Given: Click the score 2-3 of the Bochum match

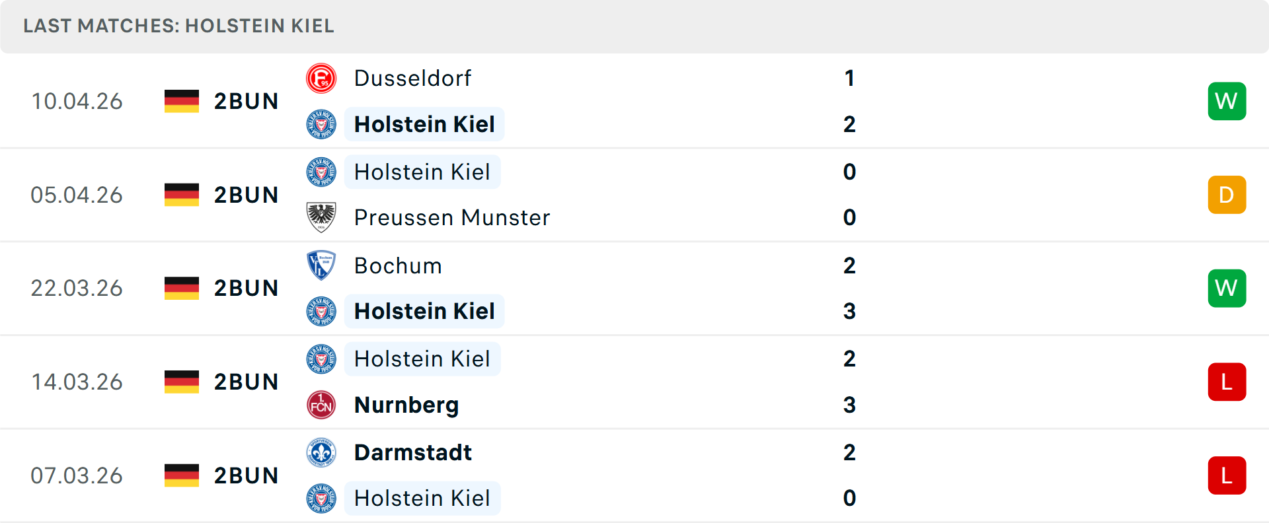Looking at the screenshot, I should [x=850, y=288].
